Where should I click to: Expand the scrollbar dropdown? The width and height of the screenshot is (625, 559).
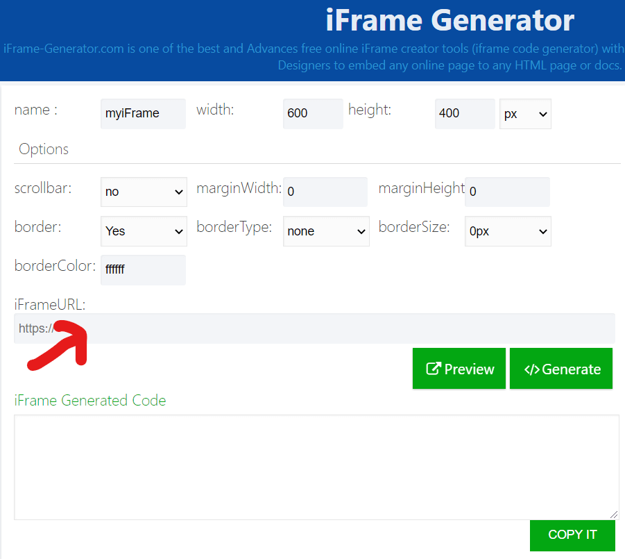144,192
